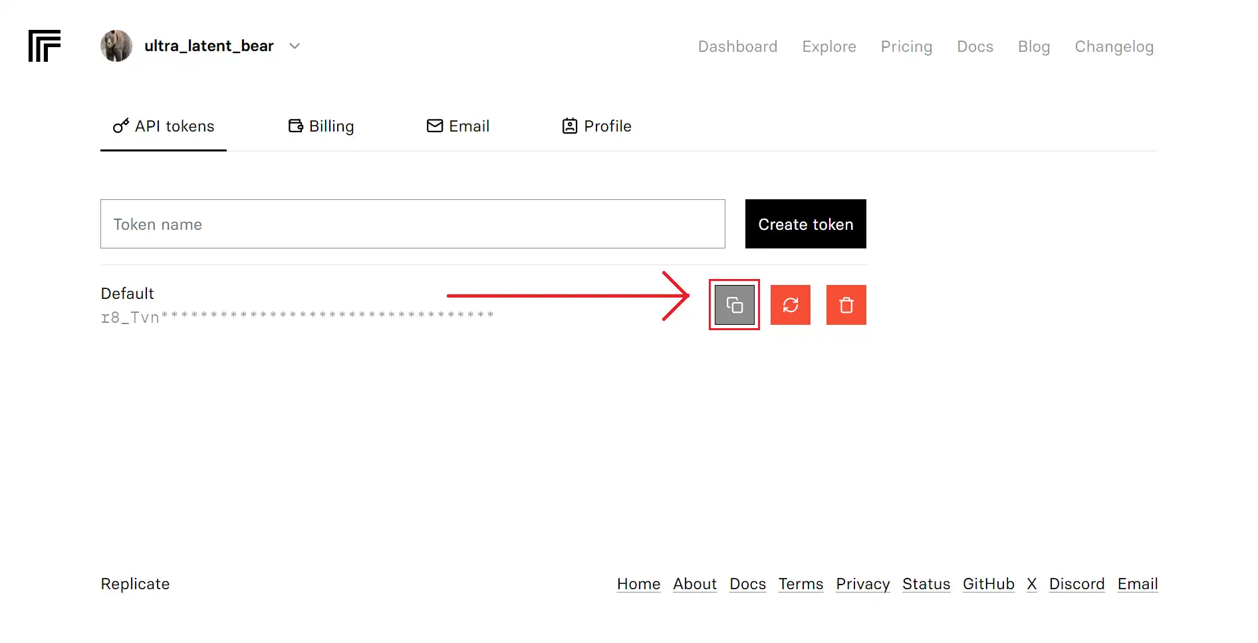Click the Email footer link

pos(1138,584)
